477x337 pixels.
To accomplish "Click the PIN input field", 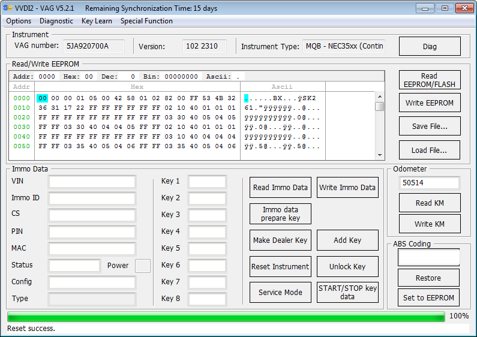I will point(92,232).
